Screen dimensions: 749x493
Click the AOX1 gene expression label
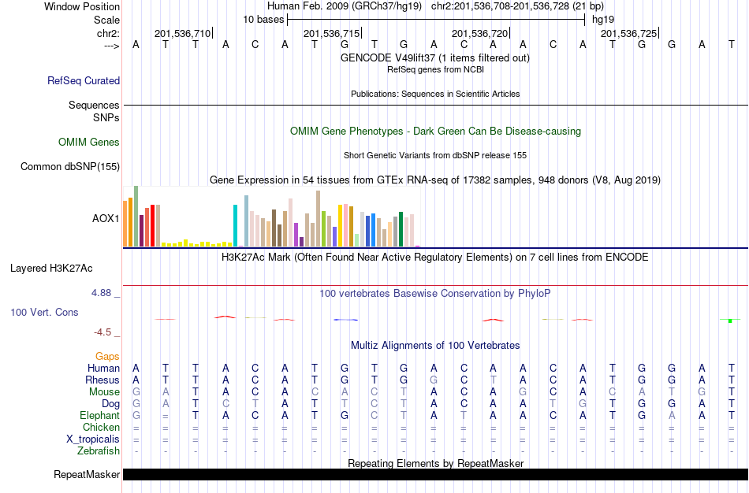click(x=106, y=219)
